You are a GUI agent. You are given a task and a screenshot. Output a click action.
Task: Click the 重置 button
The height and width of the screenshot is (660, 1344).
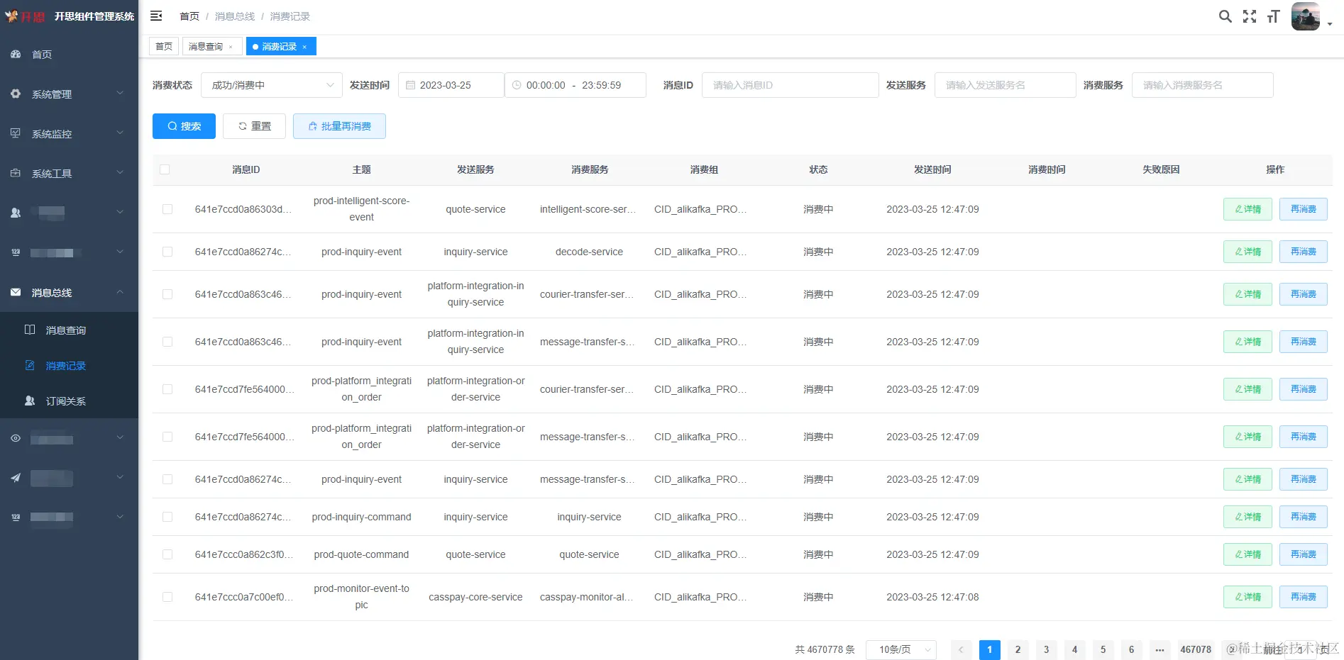(254, 126)
